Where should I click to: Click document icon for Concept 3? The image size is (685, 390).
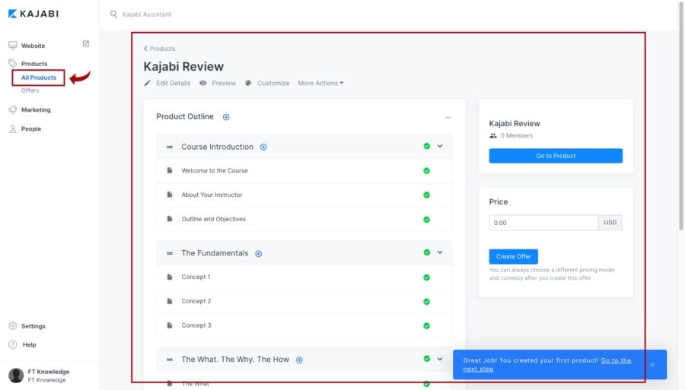(170, 325)
